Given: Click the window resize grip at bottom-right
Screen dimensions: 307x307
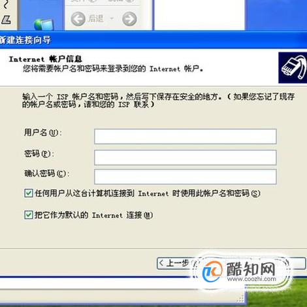Looking at the screenshot, I should [x=240, y=299].
